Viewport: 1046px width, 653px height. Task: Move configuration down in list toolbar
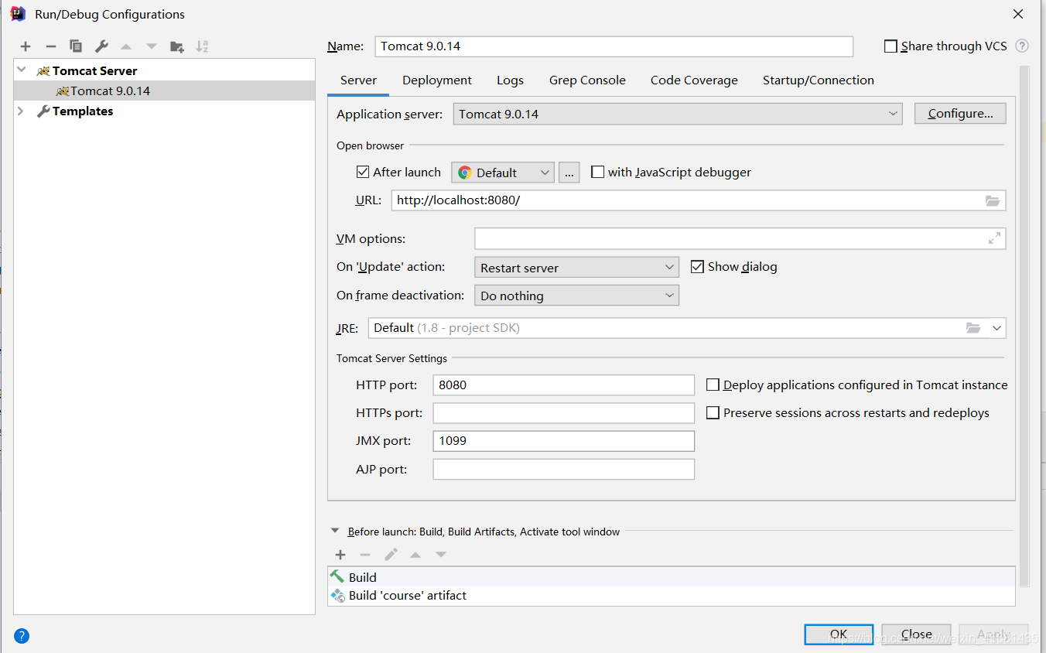152,46
